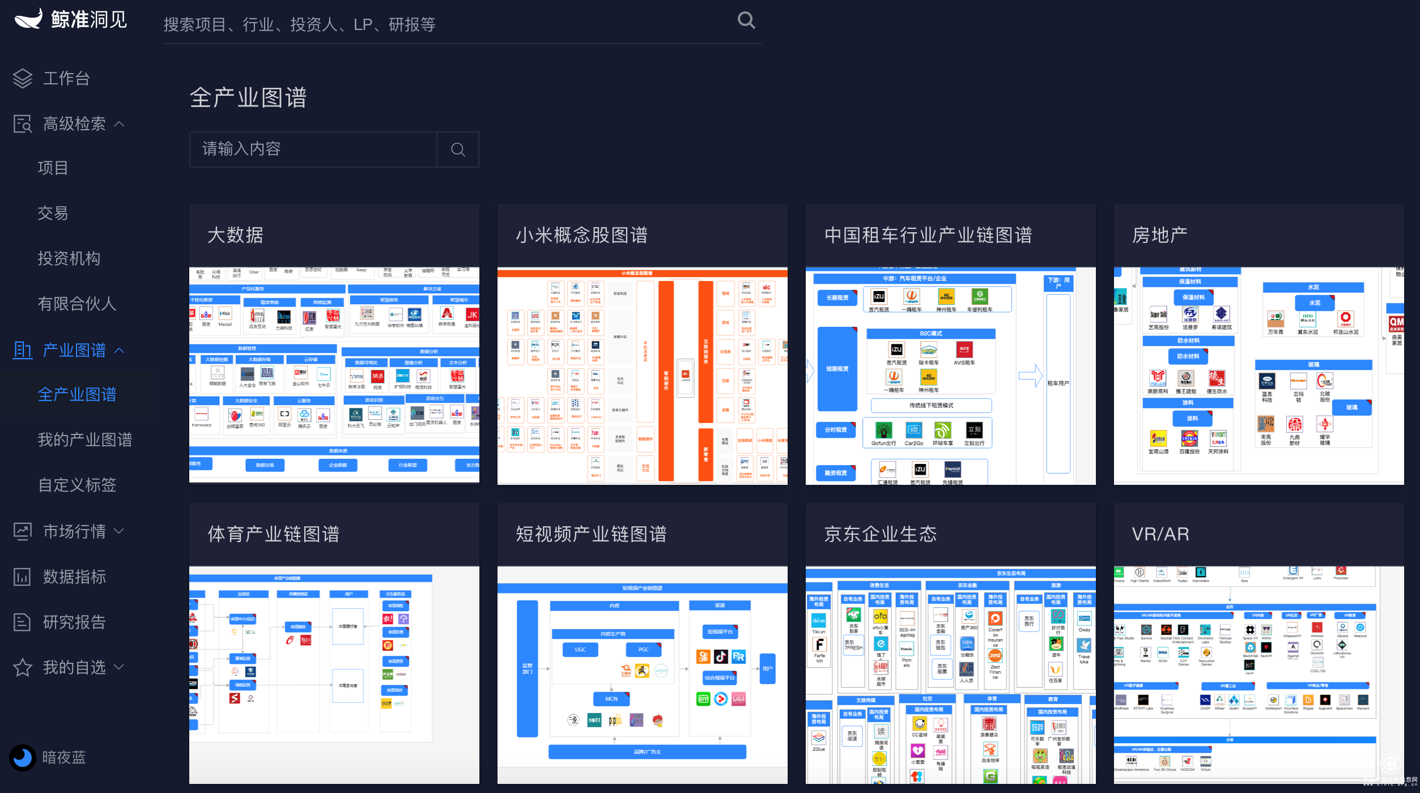The image size is (1420, 793).
Task: Click the top search magnifier icon
Action: (746, 21)
